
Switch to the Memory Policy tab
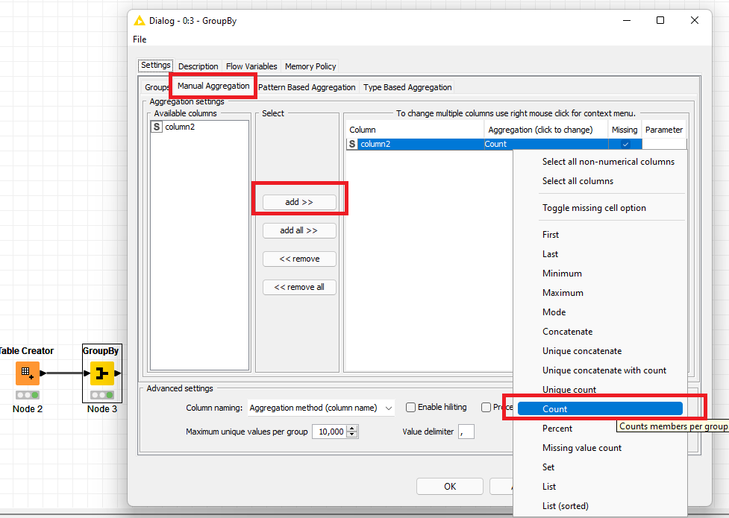click(310, 66)
